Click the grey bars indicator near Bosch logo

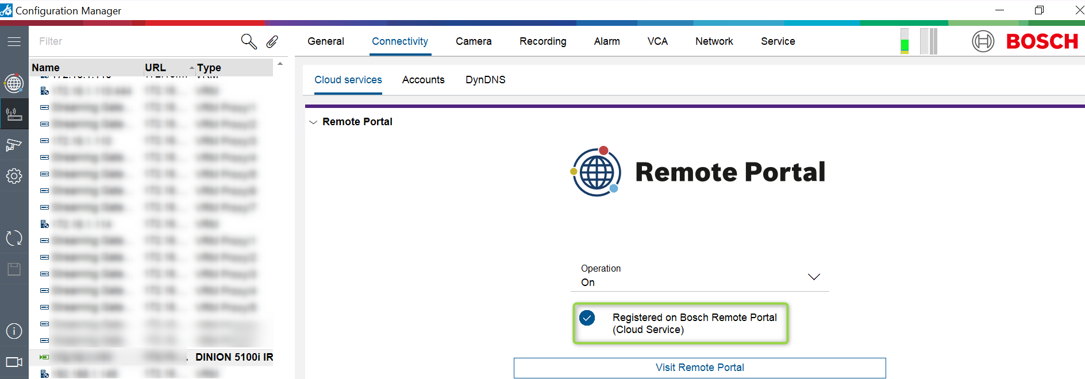[929, 41]
